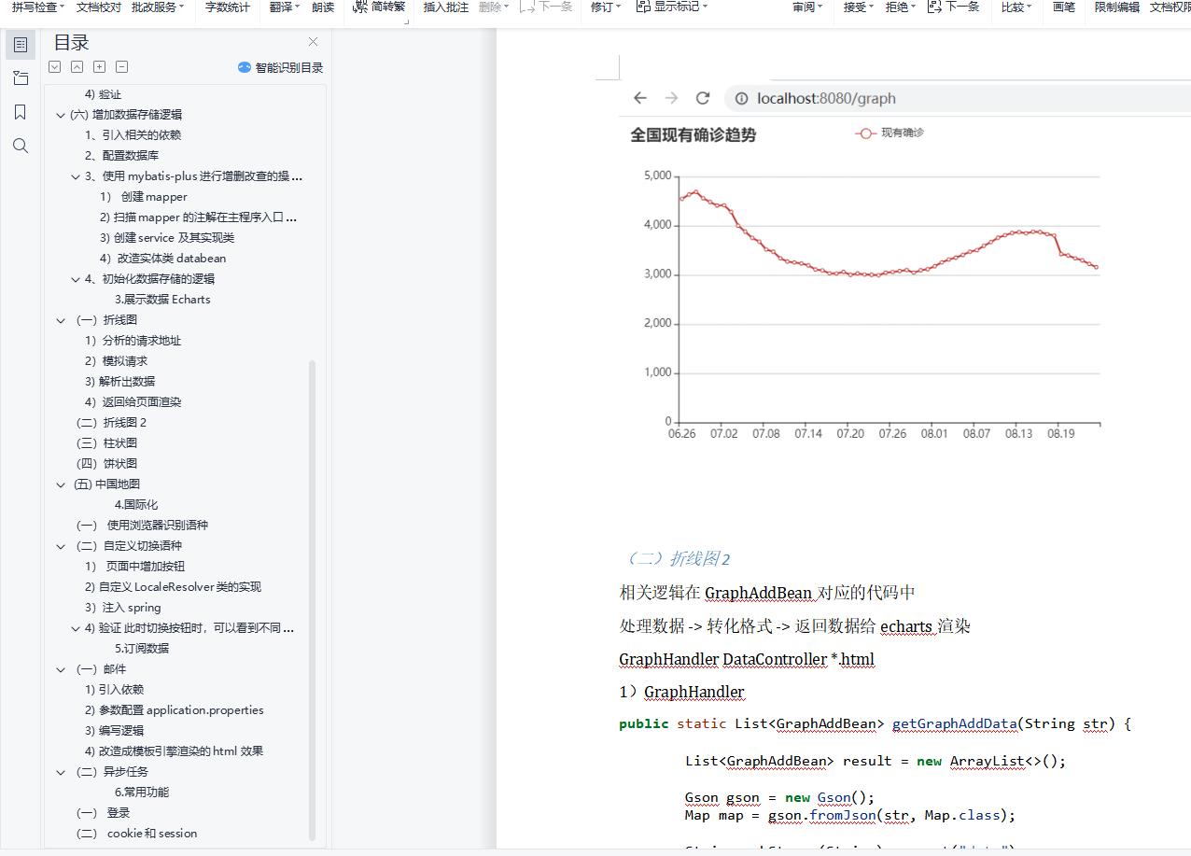
Task: Click the plus box promote-level icon
Action: [x=99, y=67]
